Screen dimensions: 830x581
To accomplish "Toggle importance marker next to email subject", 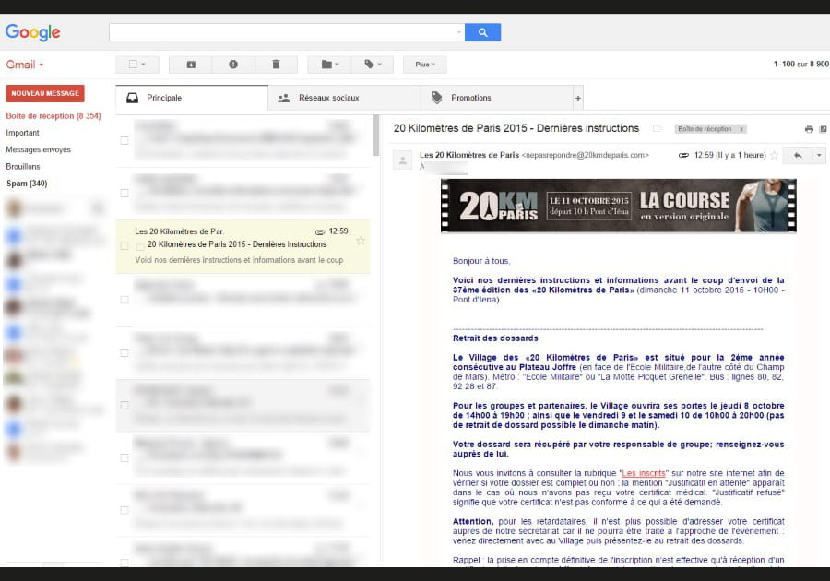I will [x=657, y=128].
